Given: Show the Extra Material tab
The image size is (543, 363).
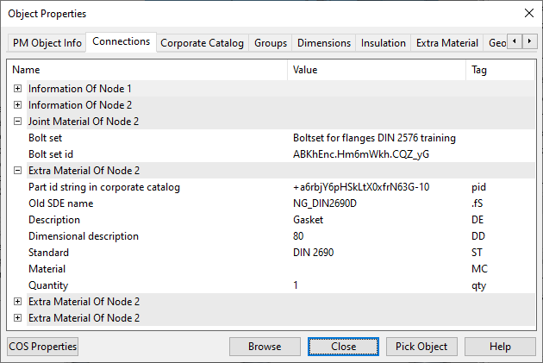Looking at the screenshot, I should click(446, 43).
